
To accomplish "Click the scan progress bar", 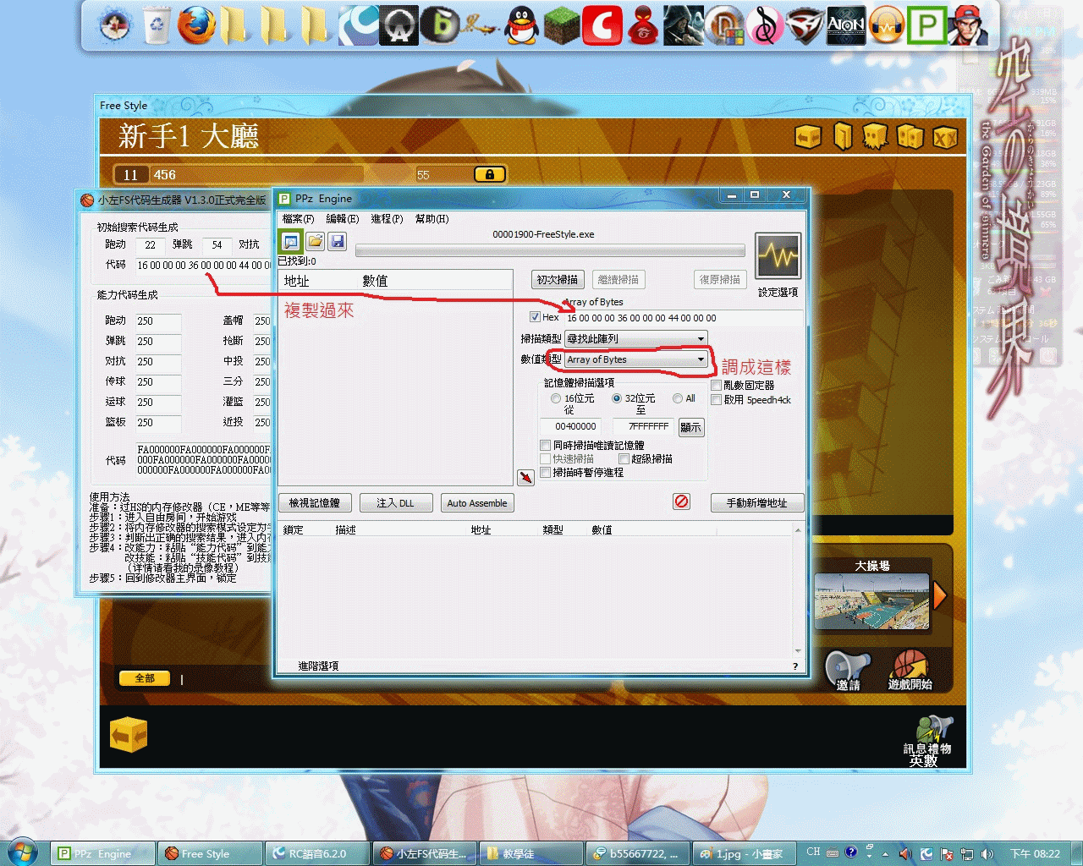I will click(550, 250).
